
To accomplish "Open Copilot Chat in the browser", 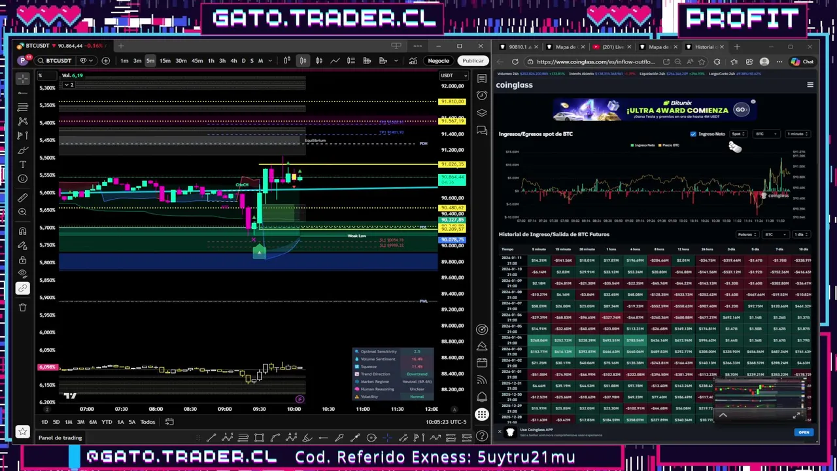I will tap(802, 61).
